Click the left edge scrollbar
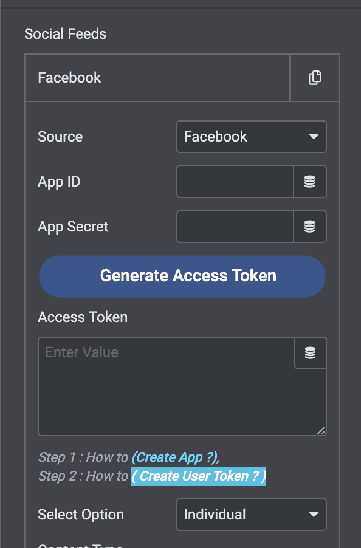 4,274
